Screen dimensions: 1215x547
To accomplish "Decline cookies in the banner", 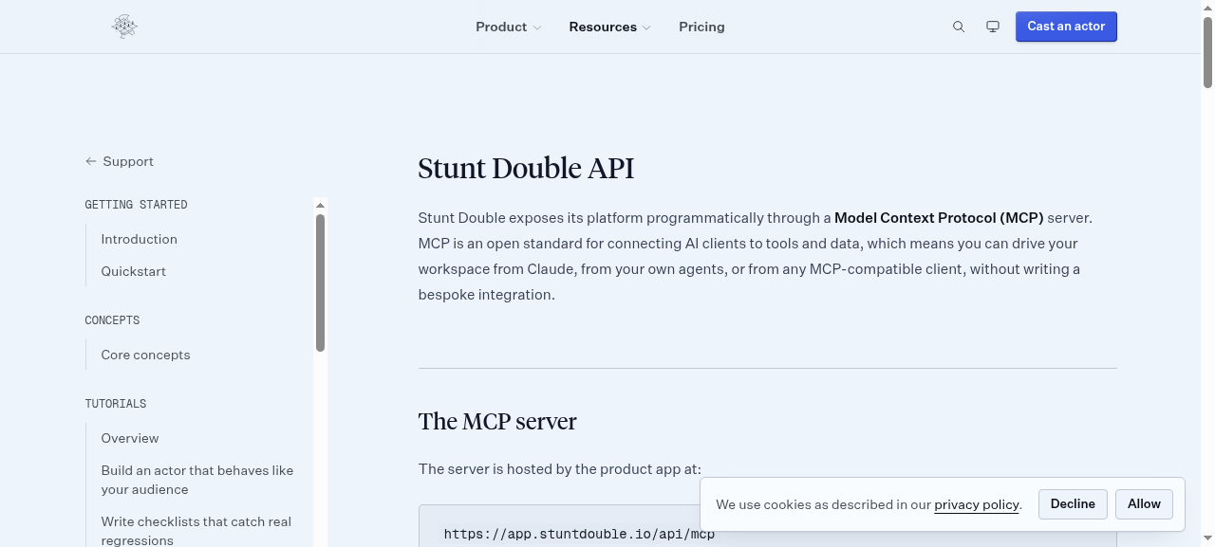I will pos(1073,504).
